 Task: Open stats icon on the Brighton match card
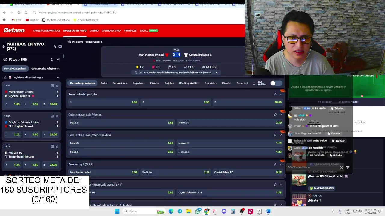click(52, 116)
